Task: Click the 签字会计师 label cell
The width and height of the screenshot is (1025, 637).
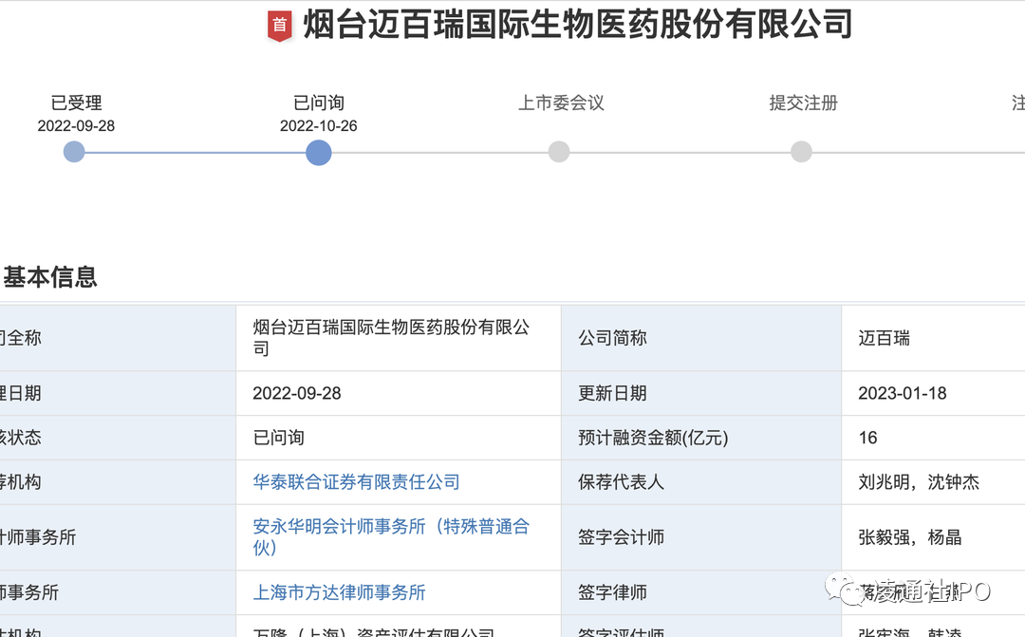Action: (x=701, y=537)
